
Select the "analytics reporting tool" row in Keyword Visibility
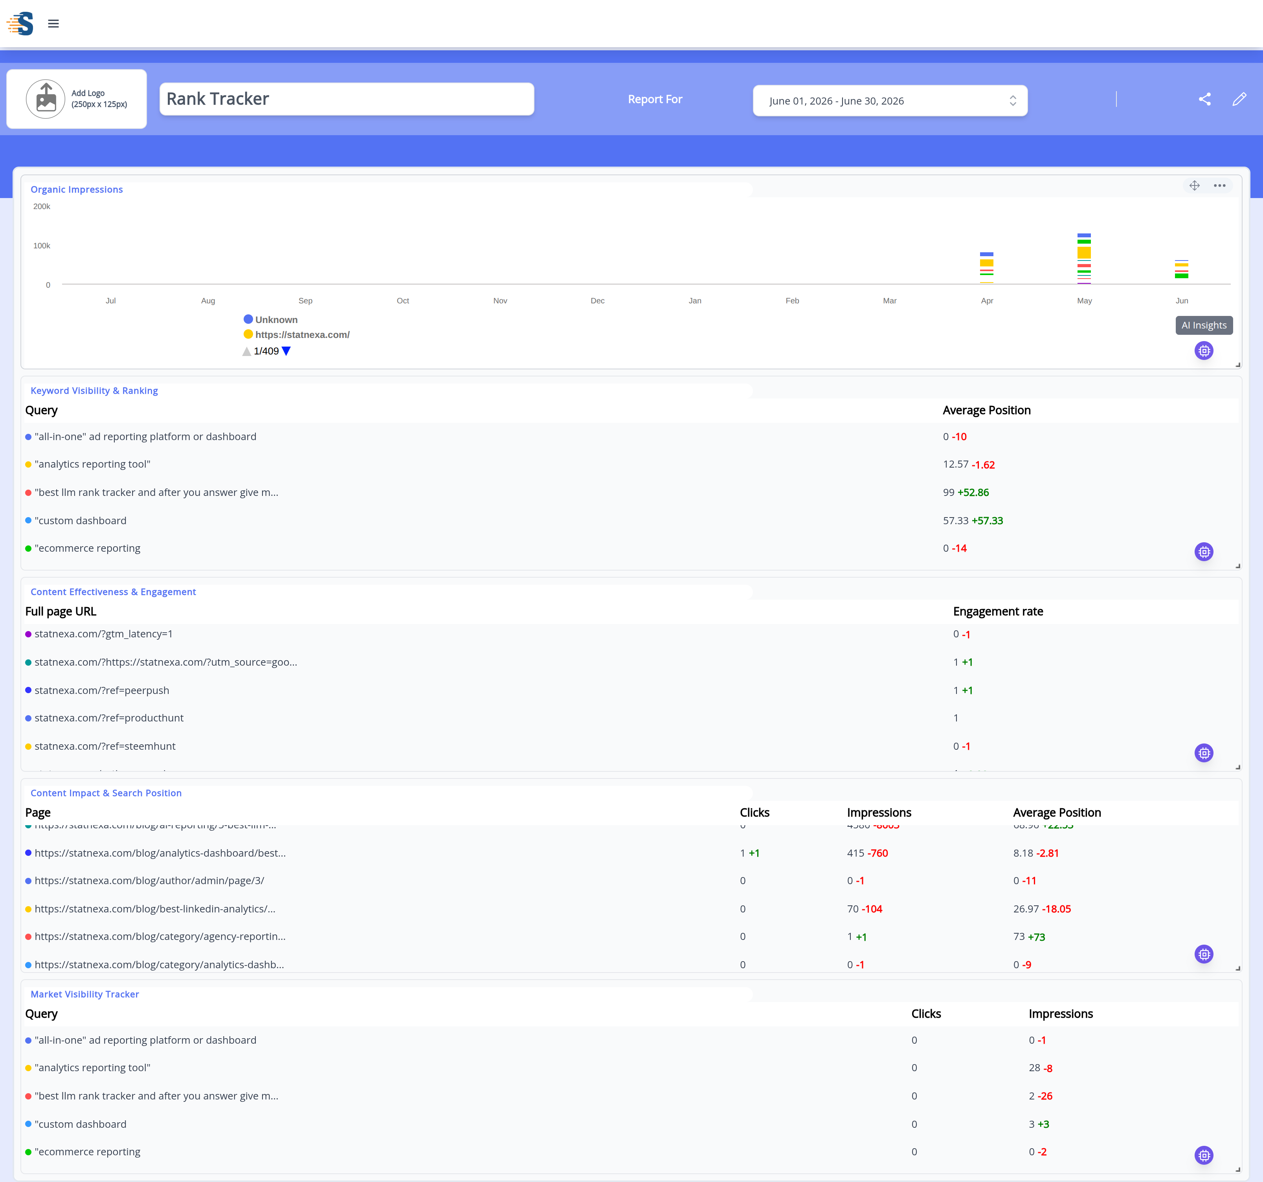(x=631, y=464)
